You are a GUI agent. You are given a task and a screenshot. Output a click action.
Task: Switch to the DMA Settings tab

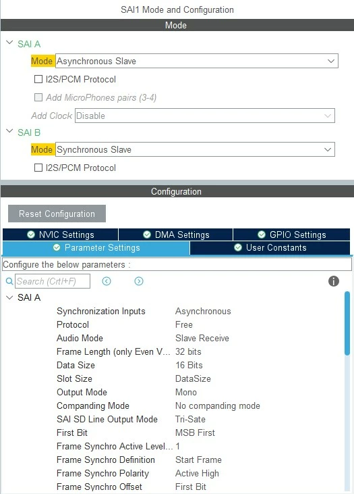[175, 234]
